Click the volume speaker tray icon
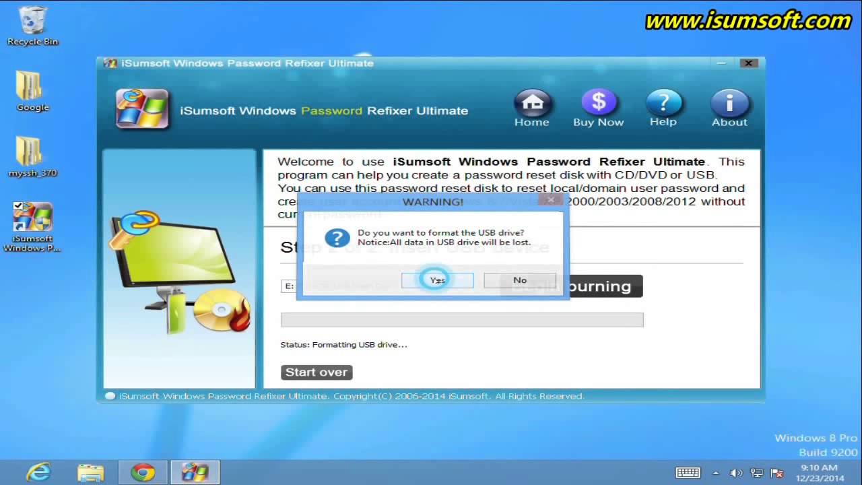This screenshot has width=862, height=485. [735, 473]
